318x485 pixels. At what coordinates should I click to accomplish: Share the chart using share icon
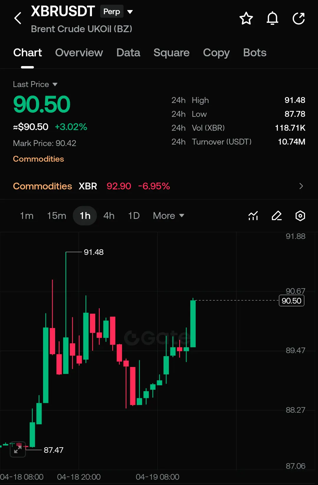click(299, 18)
